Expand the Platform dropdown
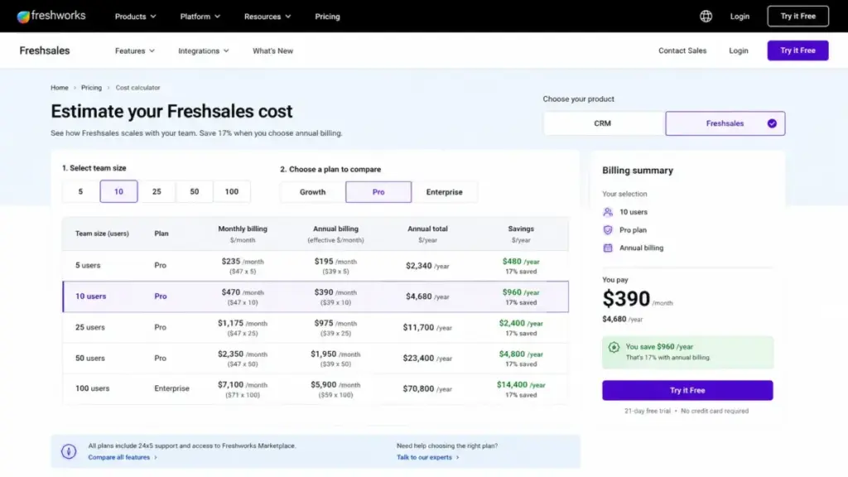848x477 pixels. [x=200, y=17]
